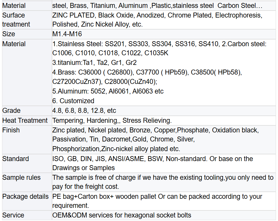This screenshot has height=221, width=278.
Task: Click the Heat Treatment label
Action: point(25,121)
